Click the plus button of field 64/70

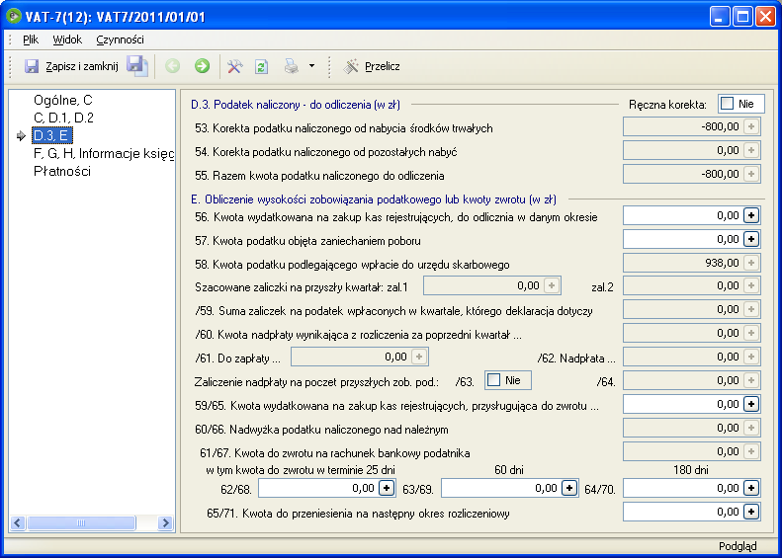point(751,488)
